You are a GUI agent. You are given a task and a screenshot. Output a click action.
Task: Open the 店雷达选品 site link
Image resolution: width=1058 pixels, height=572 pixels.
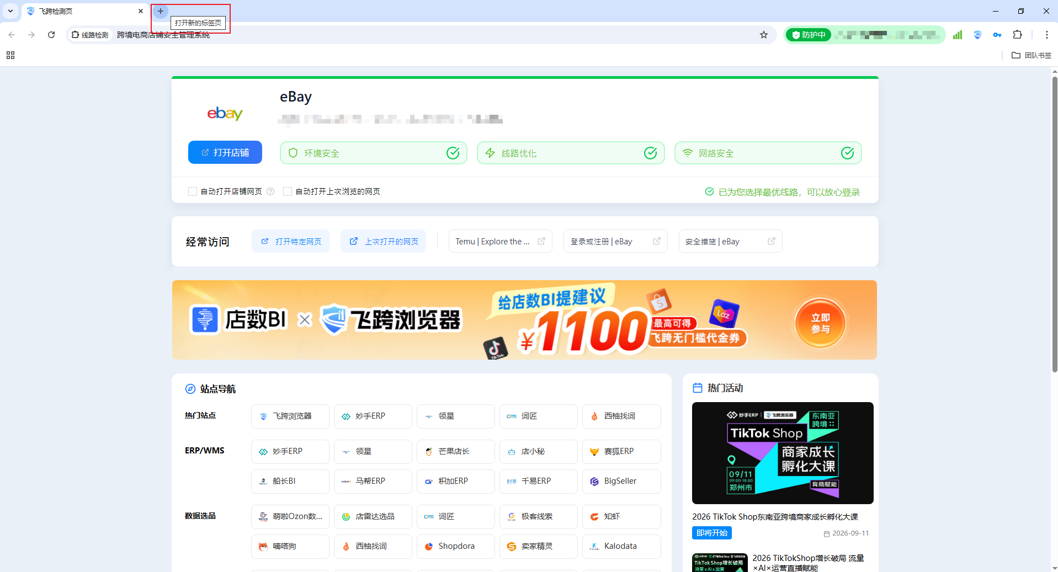[x=373, y=517]
